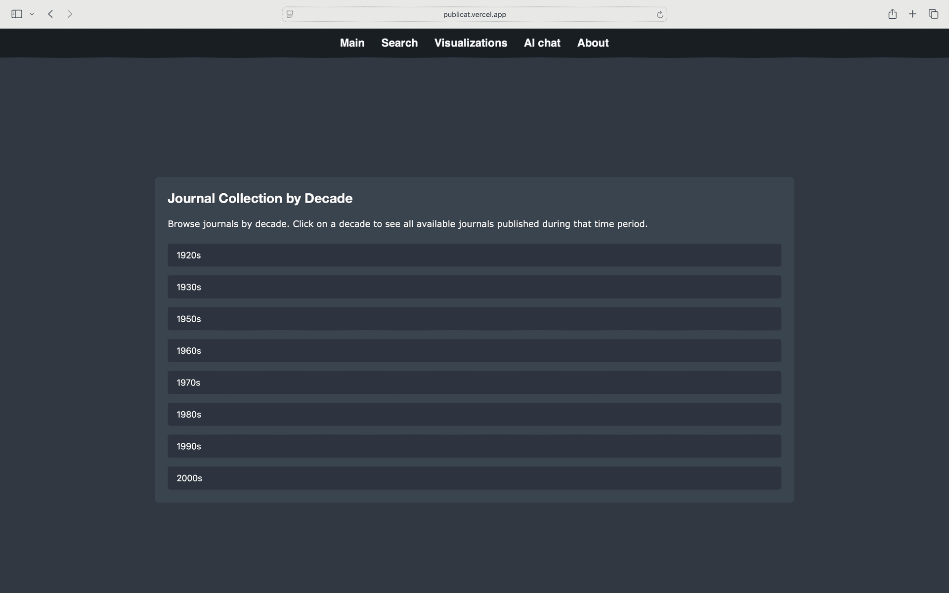Open the About page
The height and width of the screenshot is (593, 949).
pos(593,43)
